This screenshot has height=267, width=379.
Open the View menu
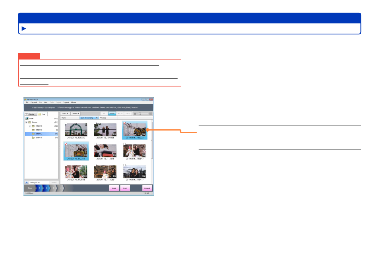pyautogui.click(x=46, y=102)
